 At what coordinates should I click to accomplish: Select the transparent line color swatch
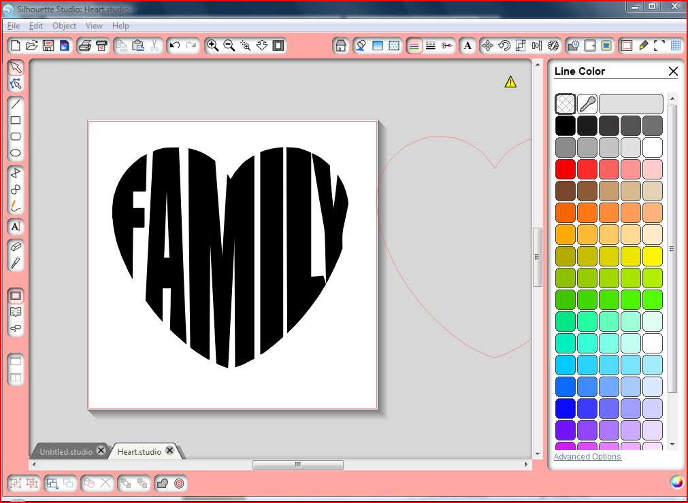[x=564, y=103]
